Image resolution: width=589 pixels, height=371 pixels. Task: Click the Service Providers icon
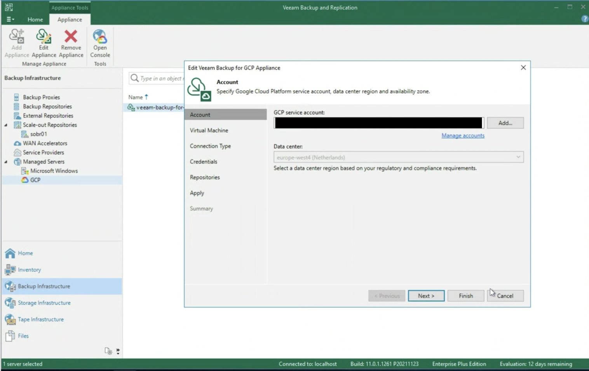pos(17,153)
